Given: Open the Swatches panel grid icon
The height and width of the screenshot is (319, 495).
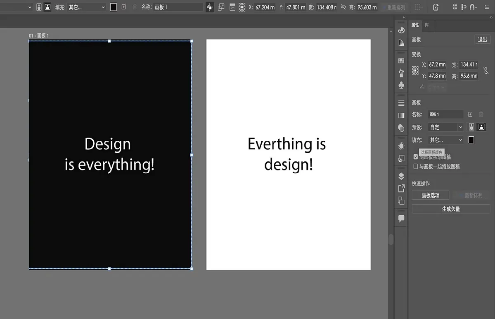Looking at the screenshot, I should tap(401, 61).
